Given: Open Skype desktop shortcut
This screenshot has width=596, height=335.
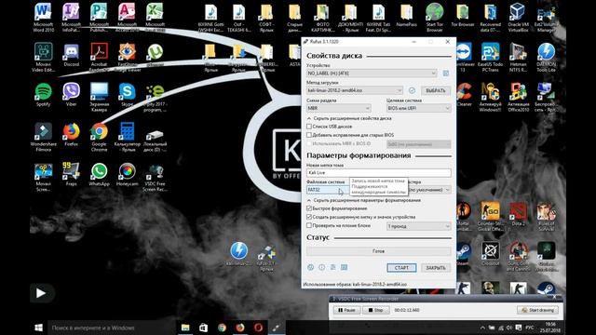Looking at the screenshot, I should pyautogui.click(x=127, y=95).
